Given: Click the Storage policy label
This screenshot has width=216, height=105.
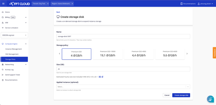Looking at the screenshot, I should tap(62, 45).
